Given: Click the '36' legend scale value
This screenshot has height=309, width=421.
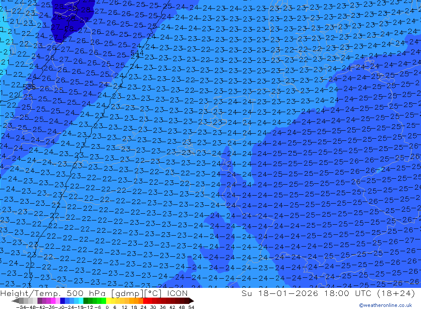Looking at the screenshot, I should 163,307.
